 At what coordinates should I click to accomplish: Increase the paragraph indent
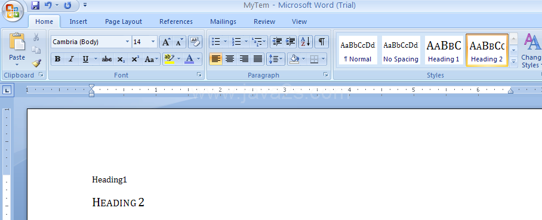pyautogui.click(x=290, y=42)
